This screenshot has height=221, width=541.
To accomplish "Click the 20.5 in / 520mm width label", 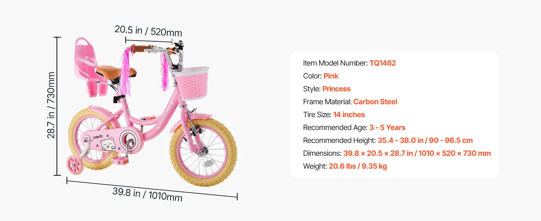I will click(148, 31).
